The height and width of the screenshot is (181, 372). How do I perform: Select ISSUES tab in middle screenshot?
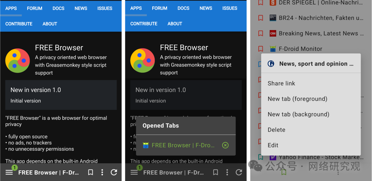pyautogui.click(x=230, y=8)
